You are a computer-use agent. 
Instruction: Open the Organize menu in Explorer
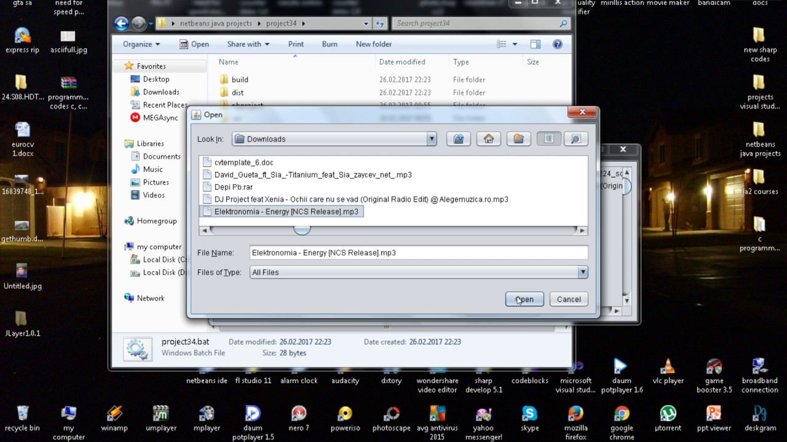point(141,44)
